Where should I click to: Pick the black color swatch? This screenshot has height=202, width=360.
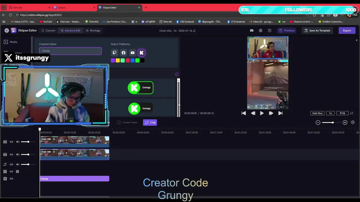[142, 60]
